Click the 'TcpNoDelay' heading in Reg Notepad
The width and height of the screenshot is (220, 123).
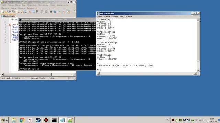click(104, 19)
